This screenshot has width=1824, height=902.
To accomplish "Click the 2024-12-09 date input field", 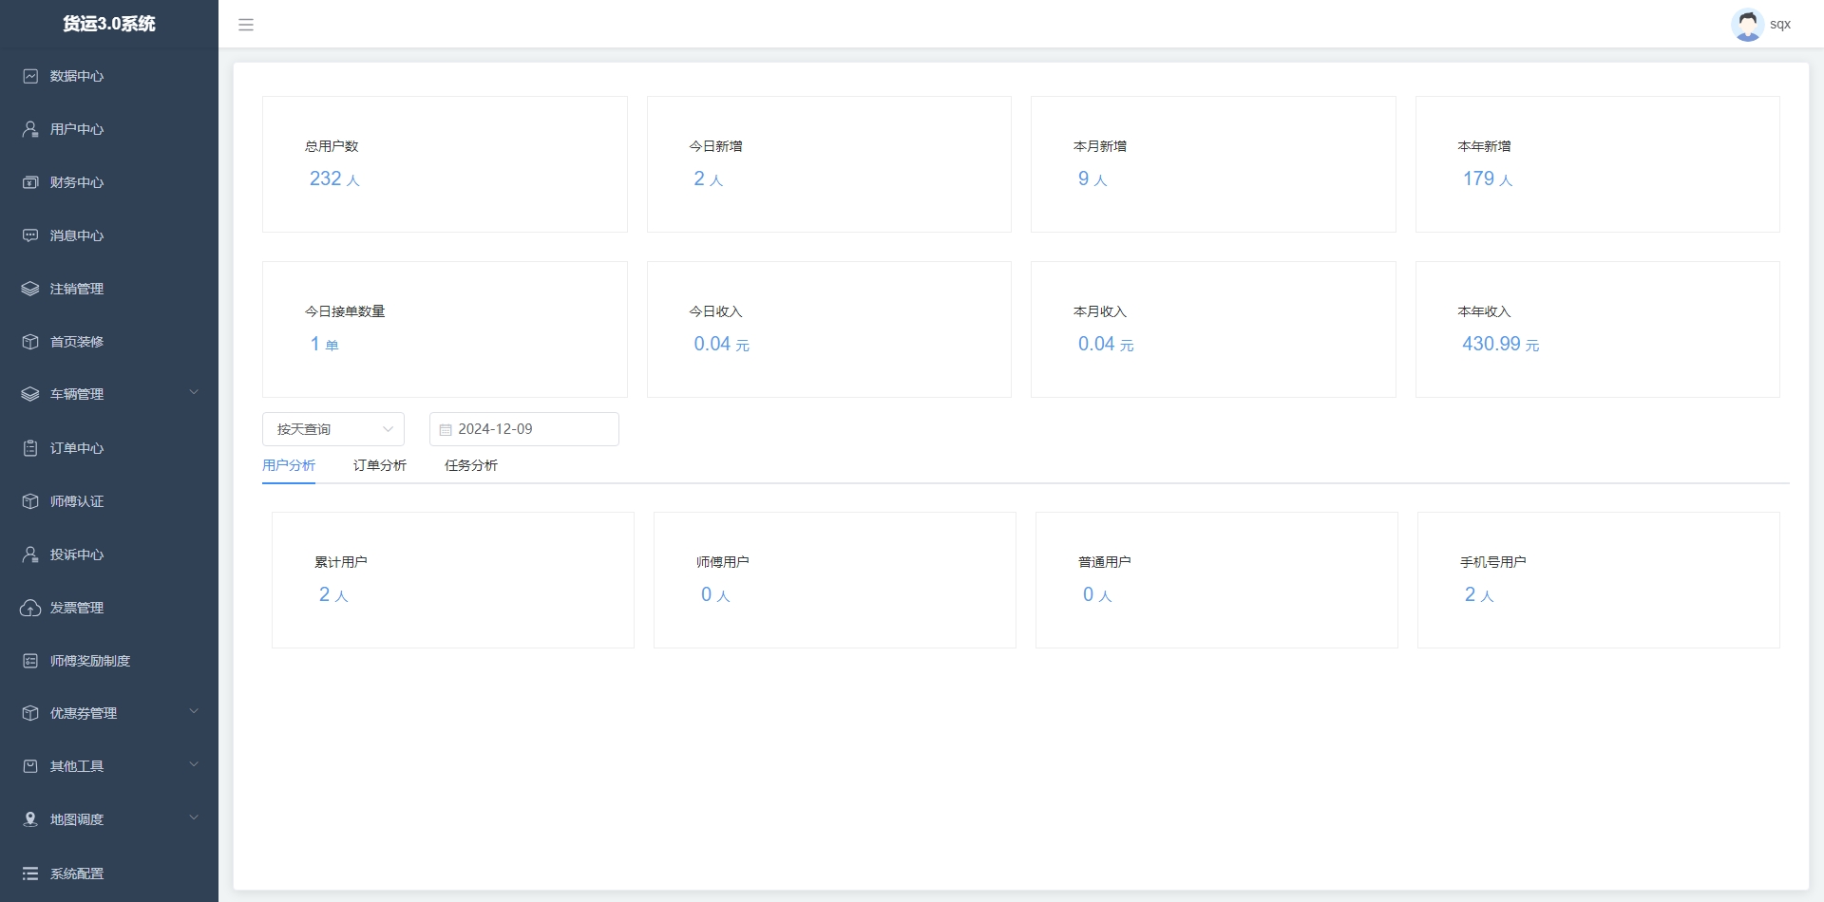I will tap(524, 429).
